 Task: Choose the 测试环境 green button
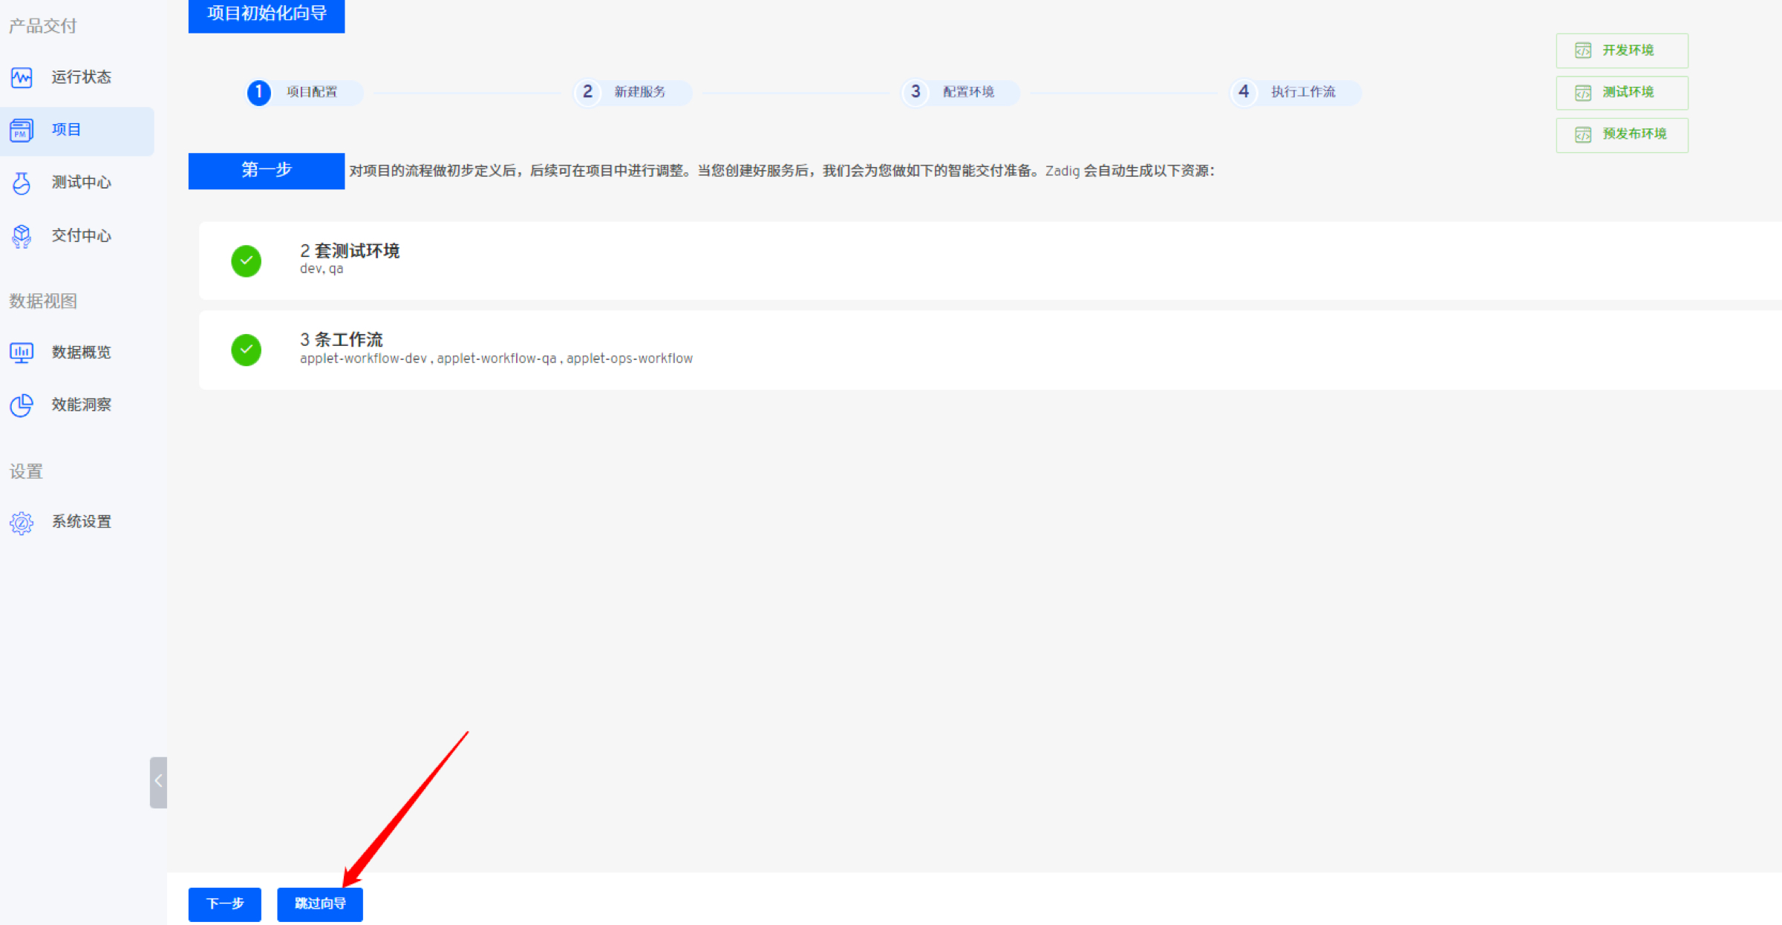1622,93
